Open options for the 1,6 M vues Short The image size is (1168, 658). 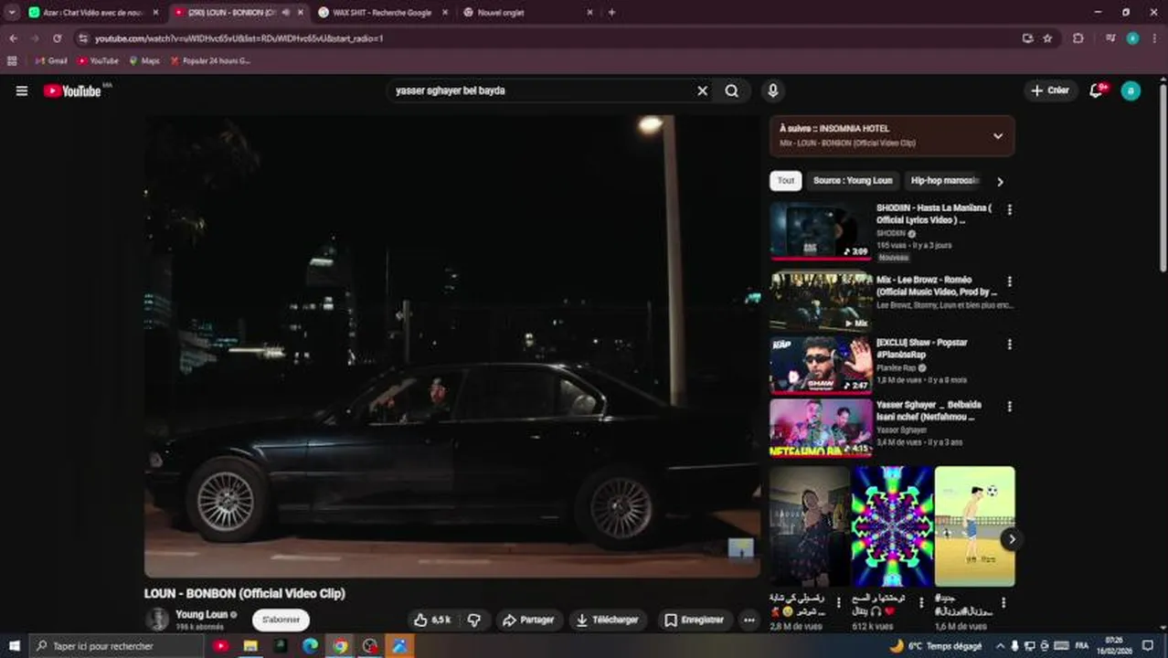[x=1003, y=603]
